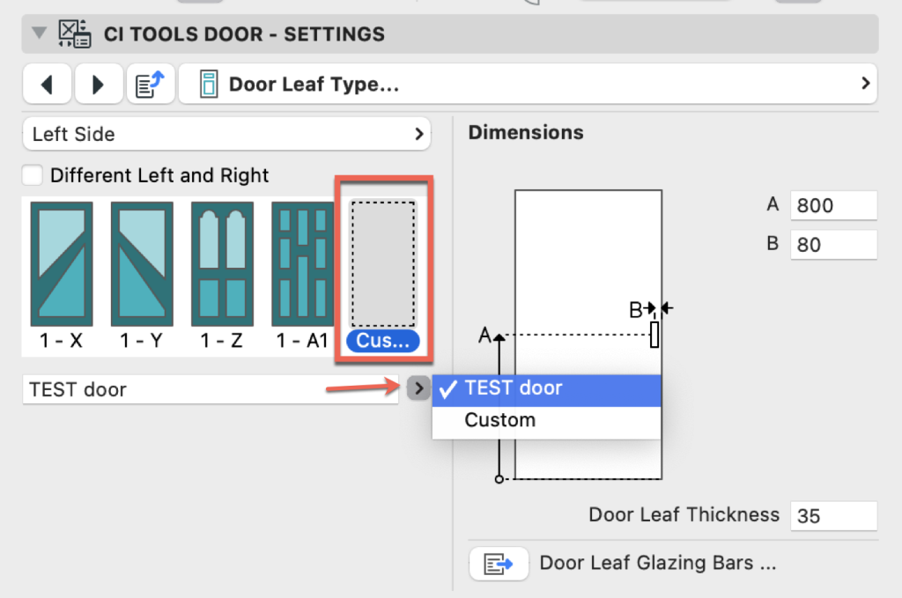Click the dimension B value field
This screenshot has height=598, width=902.
tap(833, 244)
